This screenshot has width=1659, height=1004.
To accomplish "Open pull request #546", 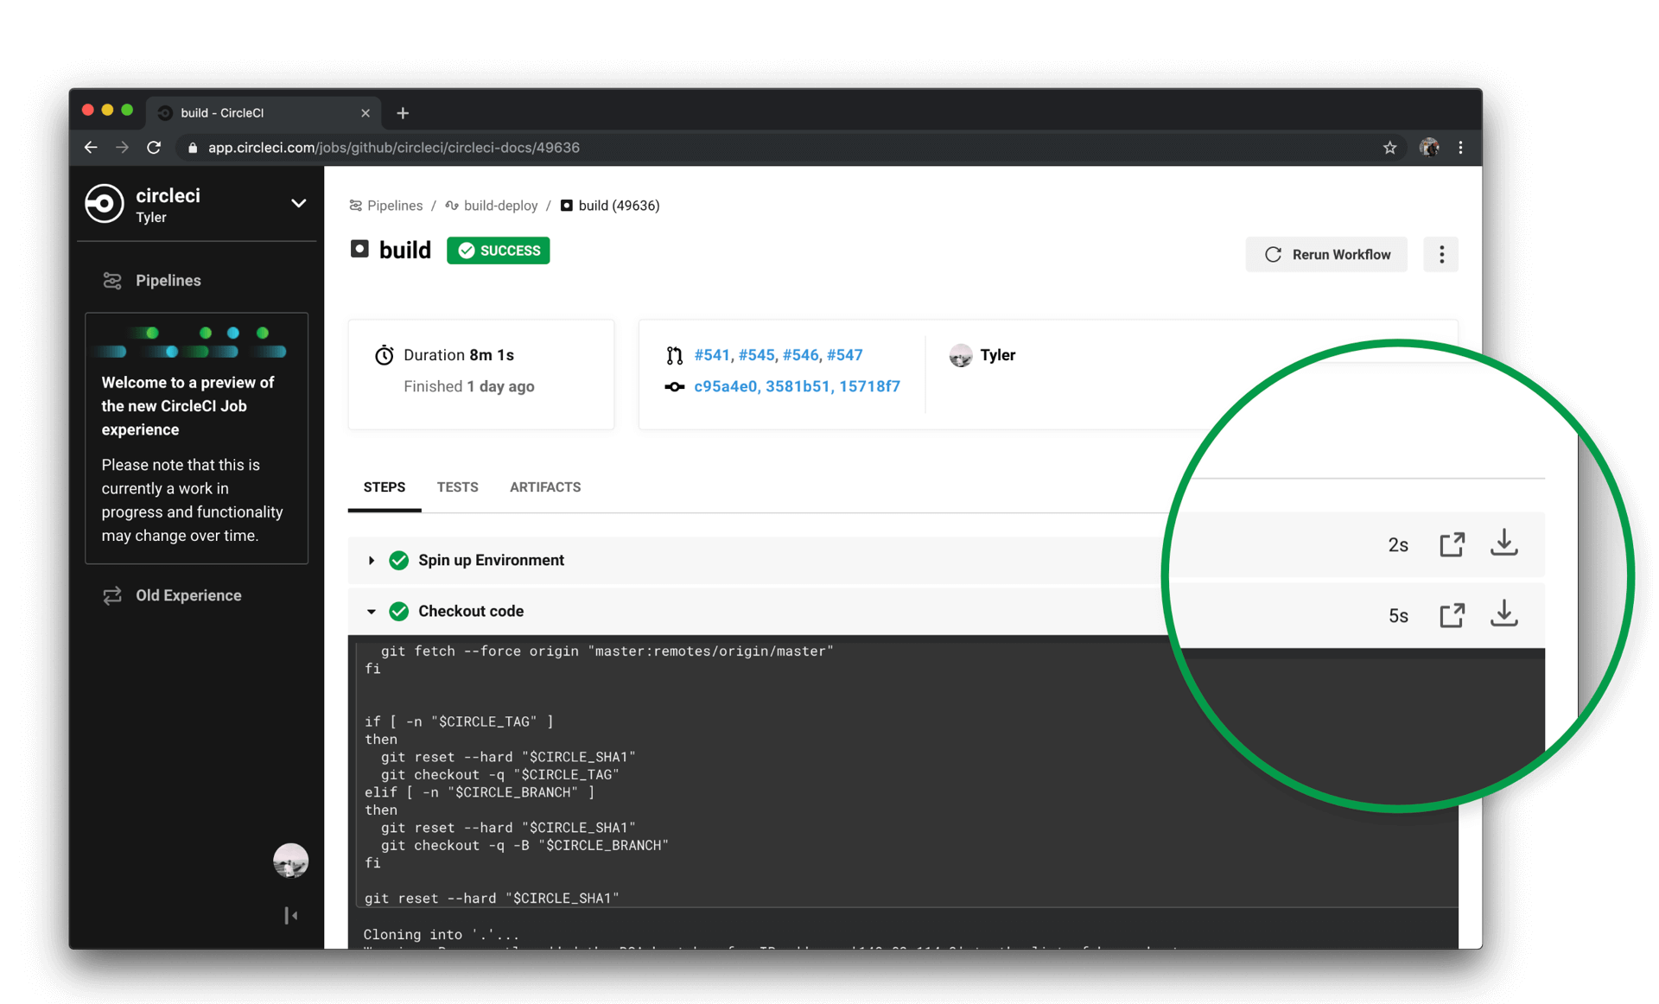I will click(x=800, y=355).
